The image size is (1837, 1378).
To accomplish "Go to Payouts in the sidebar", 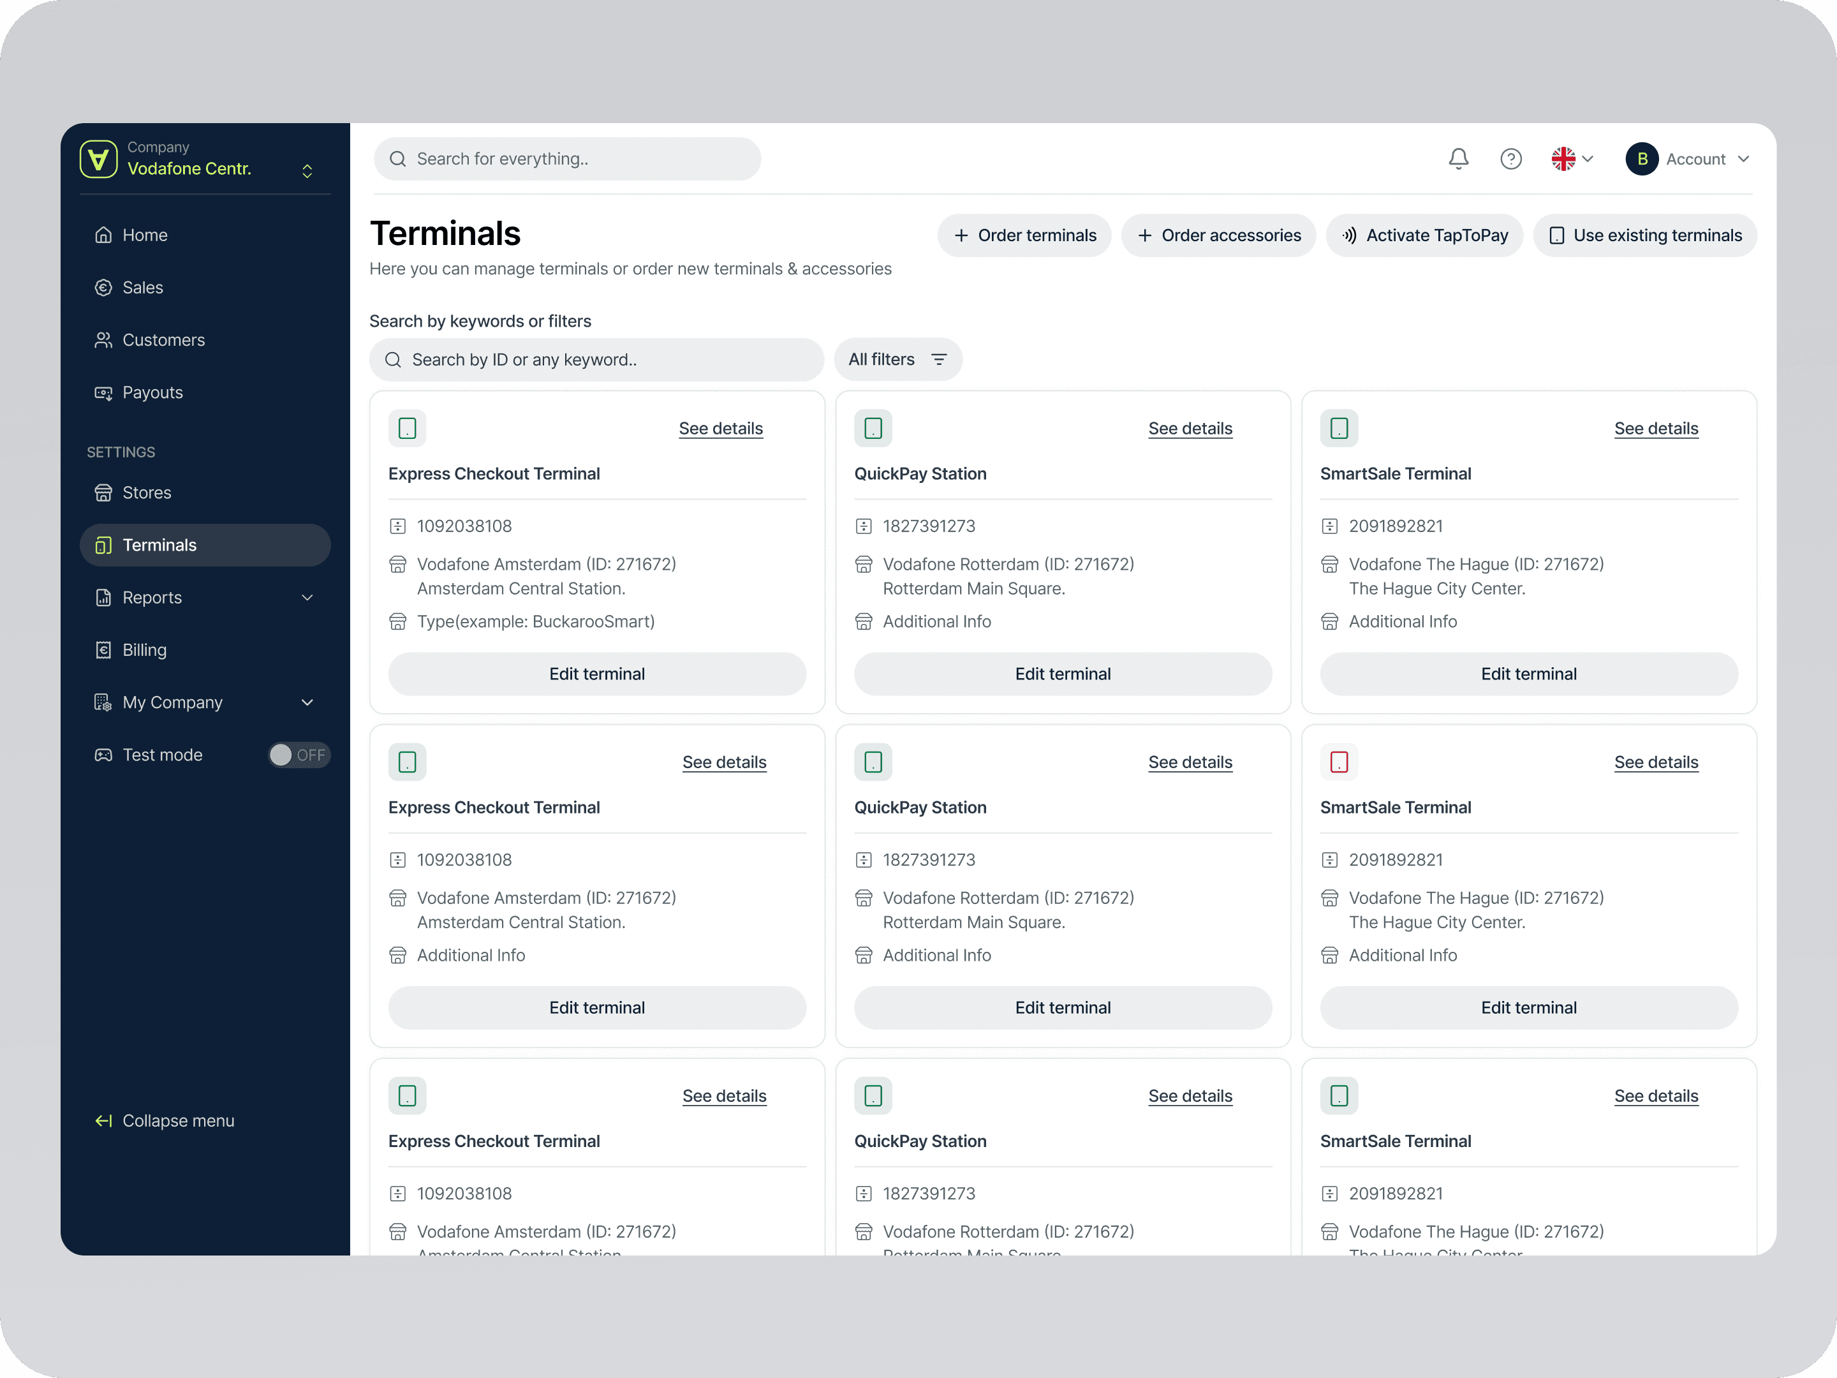I will click(x=152, y=393).
